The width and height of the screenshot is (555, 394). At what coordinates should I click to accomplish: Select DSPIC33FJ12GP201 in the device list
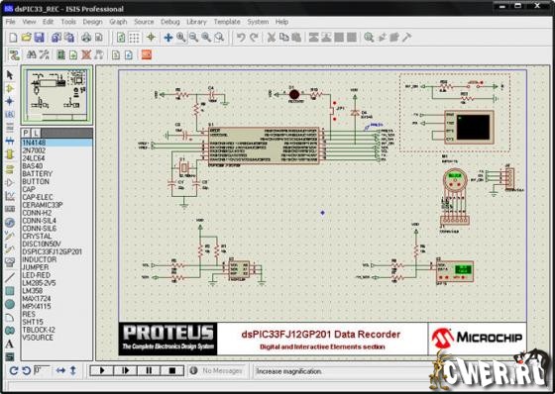tap(52, 251)
